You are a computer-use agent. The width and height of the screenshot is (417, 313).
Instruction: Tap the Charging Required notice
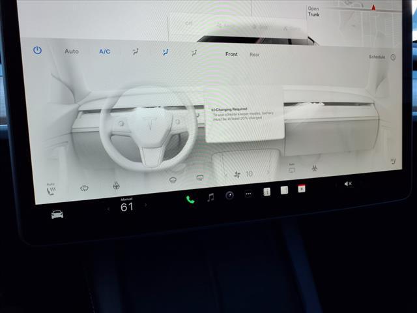point(244,114)
